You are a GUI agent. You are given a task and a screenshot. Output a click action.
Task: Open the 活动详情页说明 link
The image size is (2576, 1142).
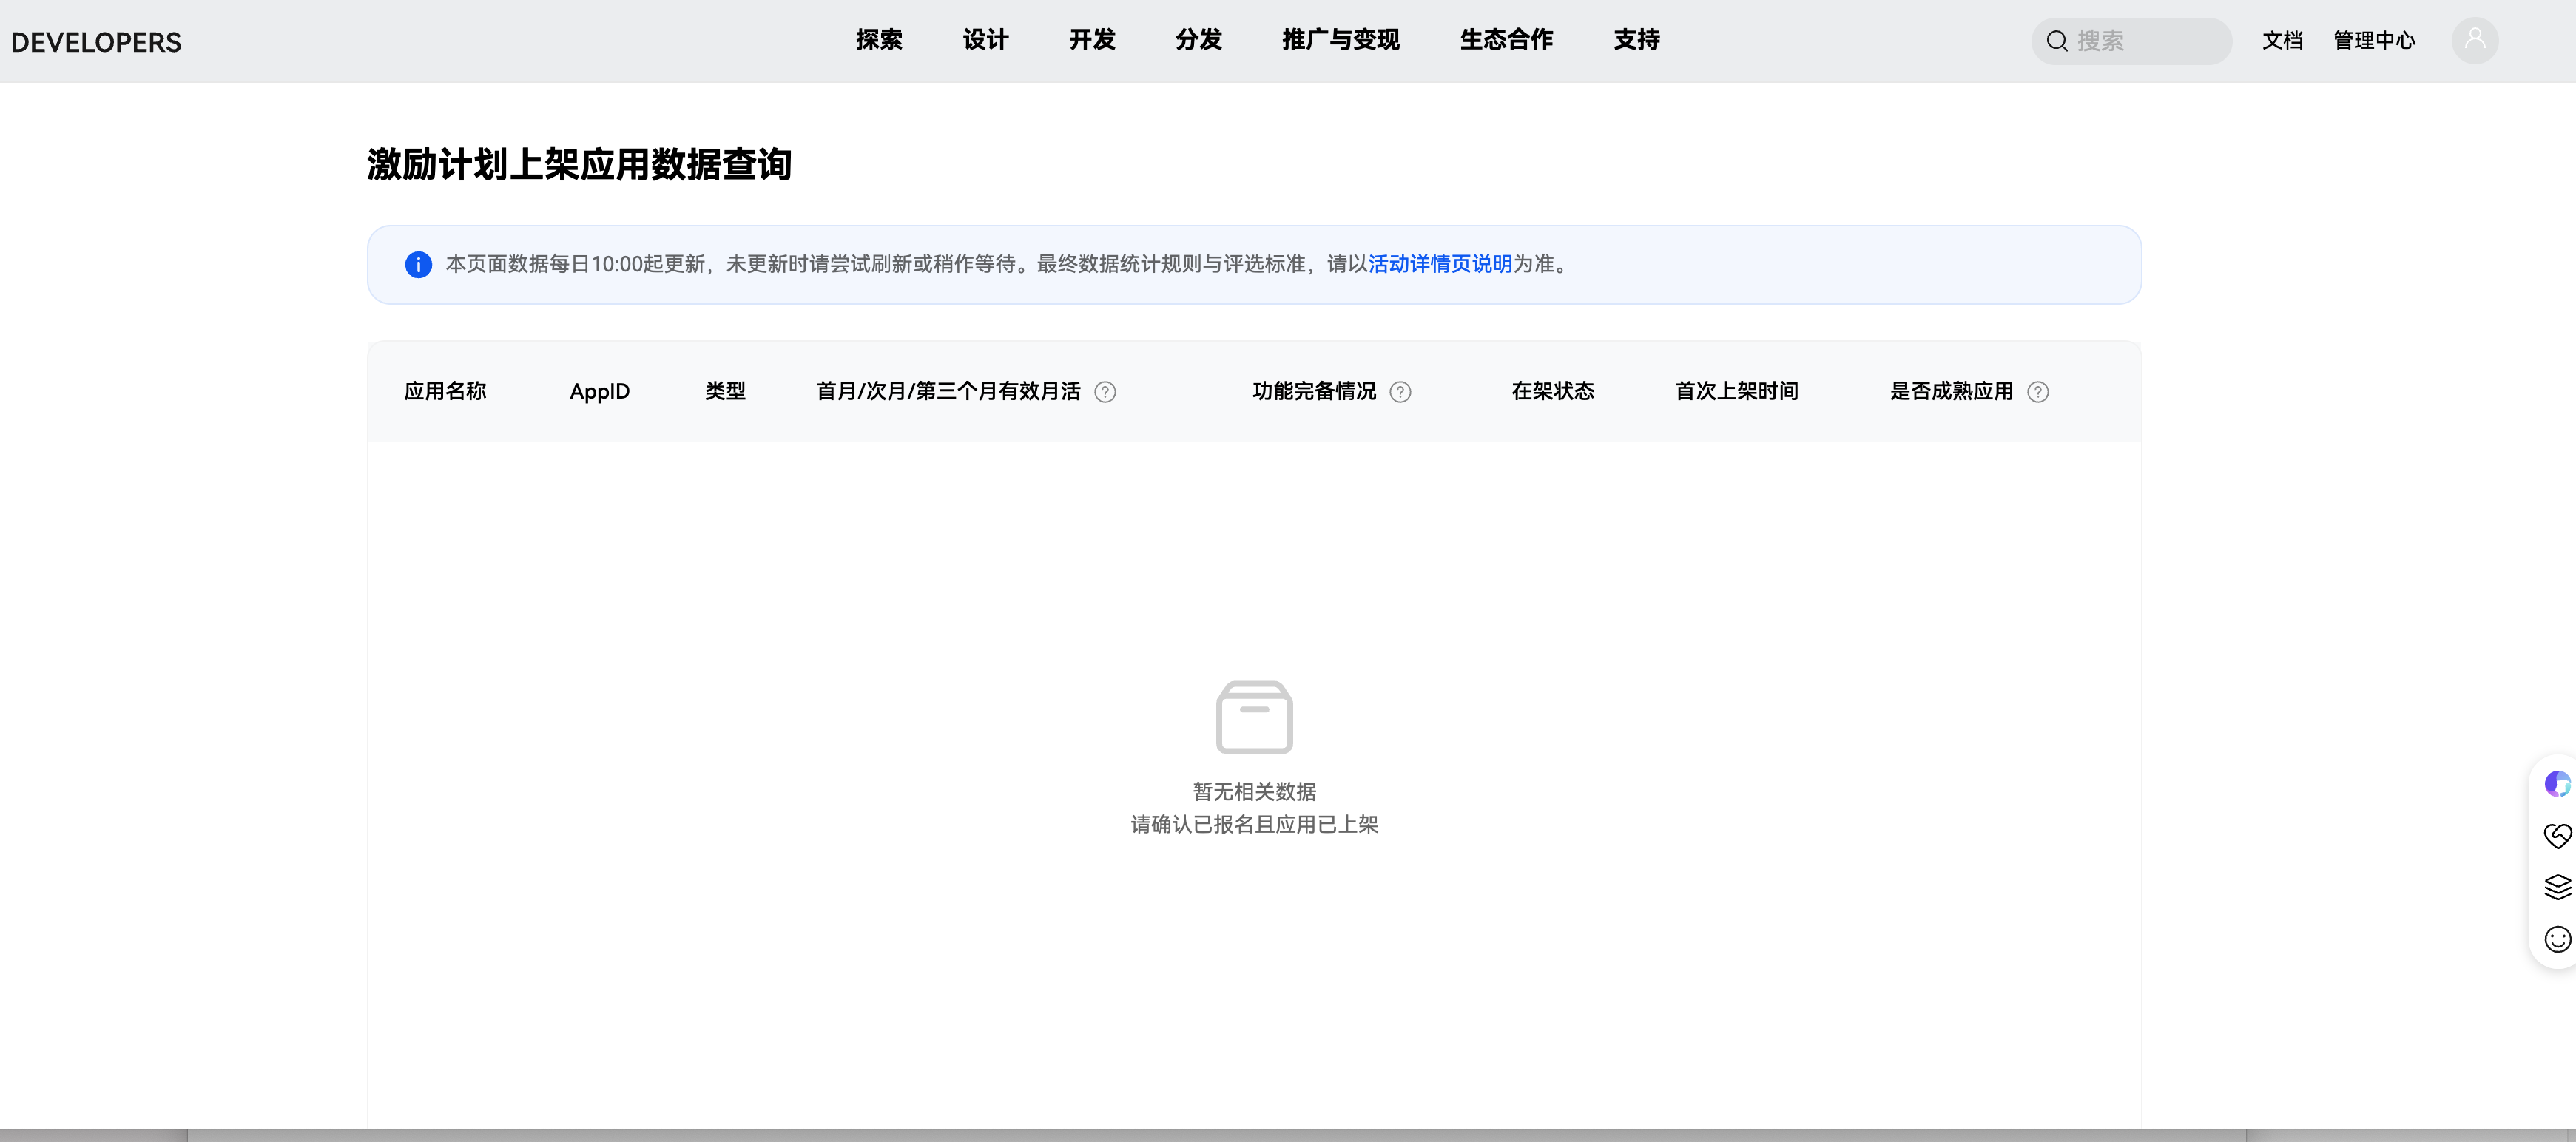click(x=1439, y=264)
